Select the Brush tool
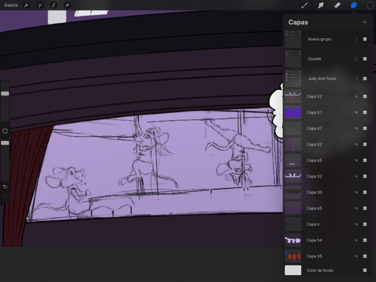The width and height of the screenshot is (376, 282). [x=305, y=5]
